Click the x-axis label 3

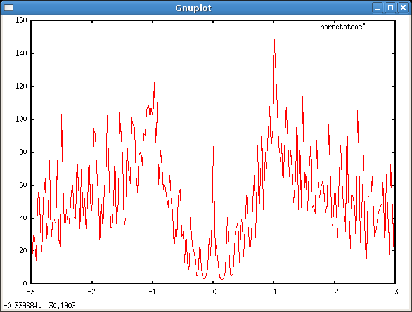coord(396,292)
